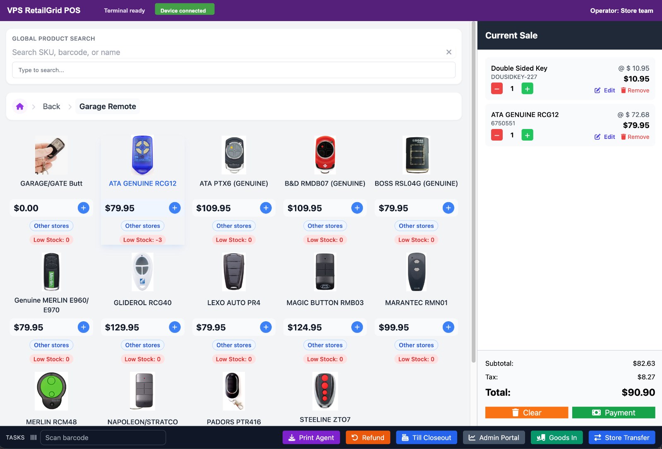Increase ATA GENUINE RCG12 cart quantity

527,135
